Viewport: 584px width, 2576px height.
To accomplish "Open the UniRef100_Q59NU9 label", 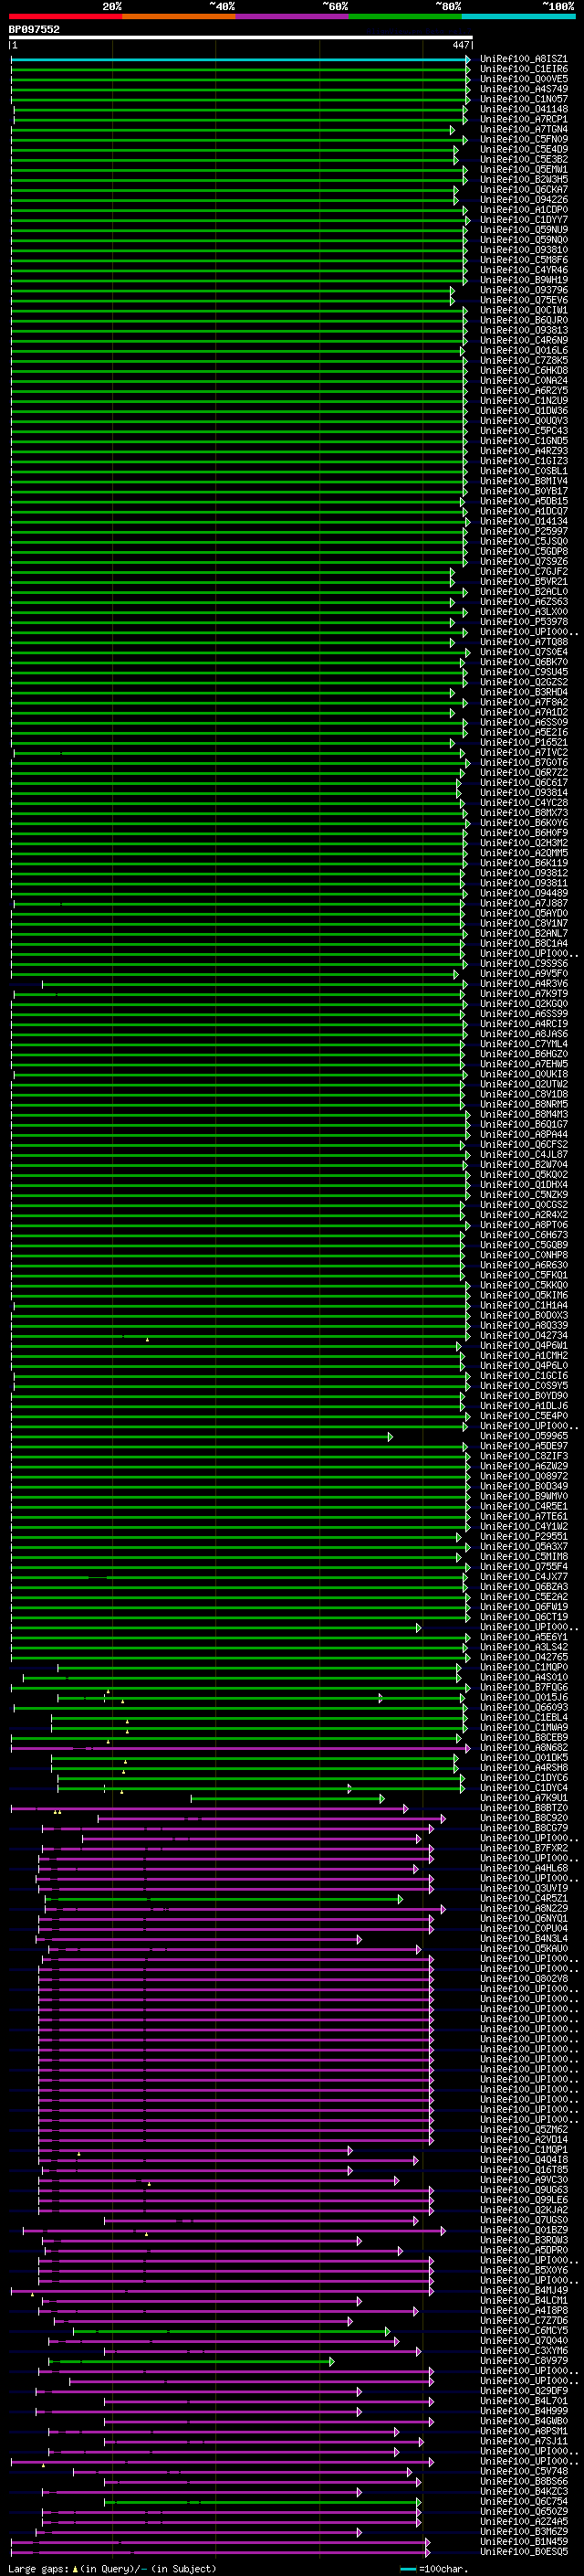I will click(x=524, y=230).
